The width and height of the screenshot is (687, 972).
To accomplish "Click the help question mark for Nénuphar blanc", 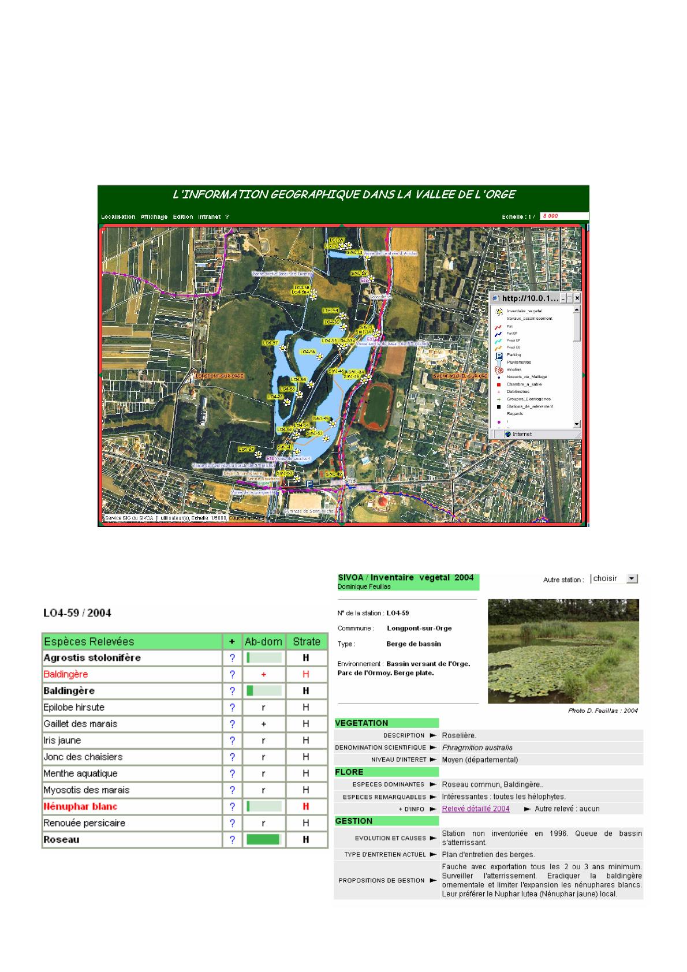I will pyautogui.click(x=232, y=806).
